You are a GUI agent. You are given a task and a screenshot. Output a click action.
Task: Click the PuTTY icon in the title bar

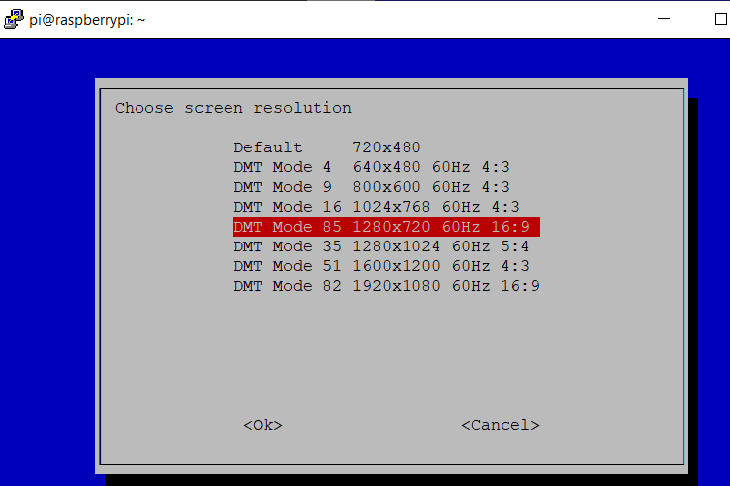(x=13, y=19)
